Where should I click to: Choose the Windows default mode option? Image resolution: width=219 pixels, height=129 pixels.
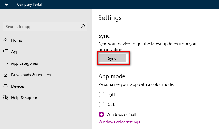pos(101,114)
